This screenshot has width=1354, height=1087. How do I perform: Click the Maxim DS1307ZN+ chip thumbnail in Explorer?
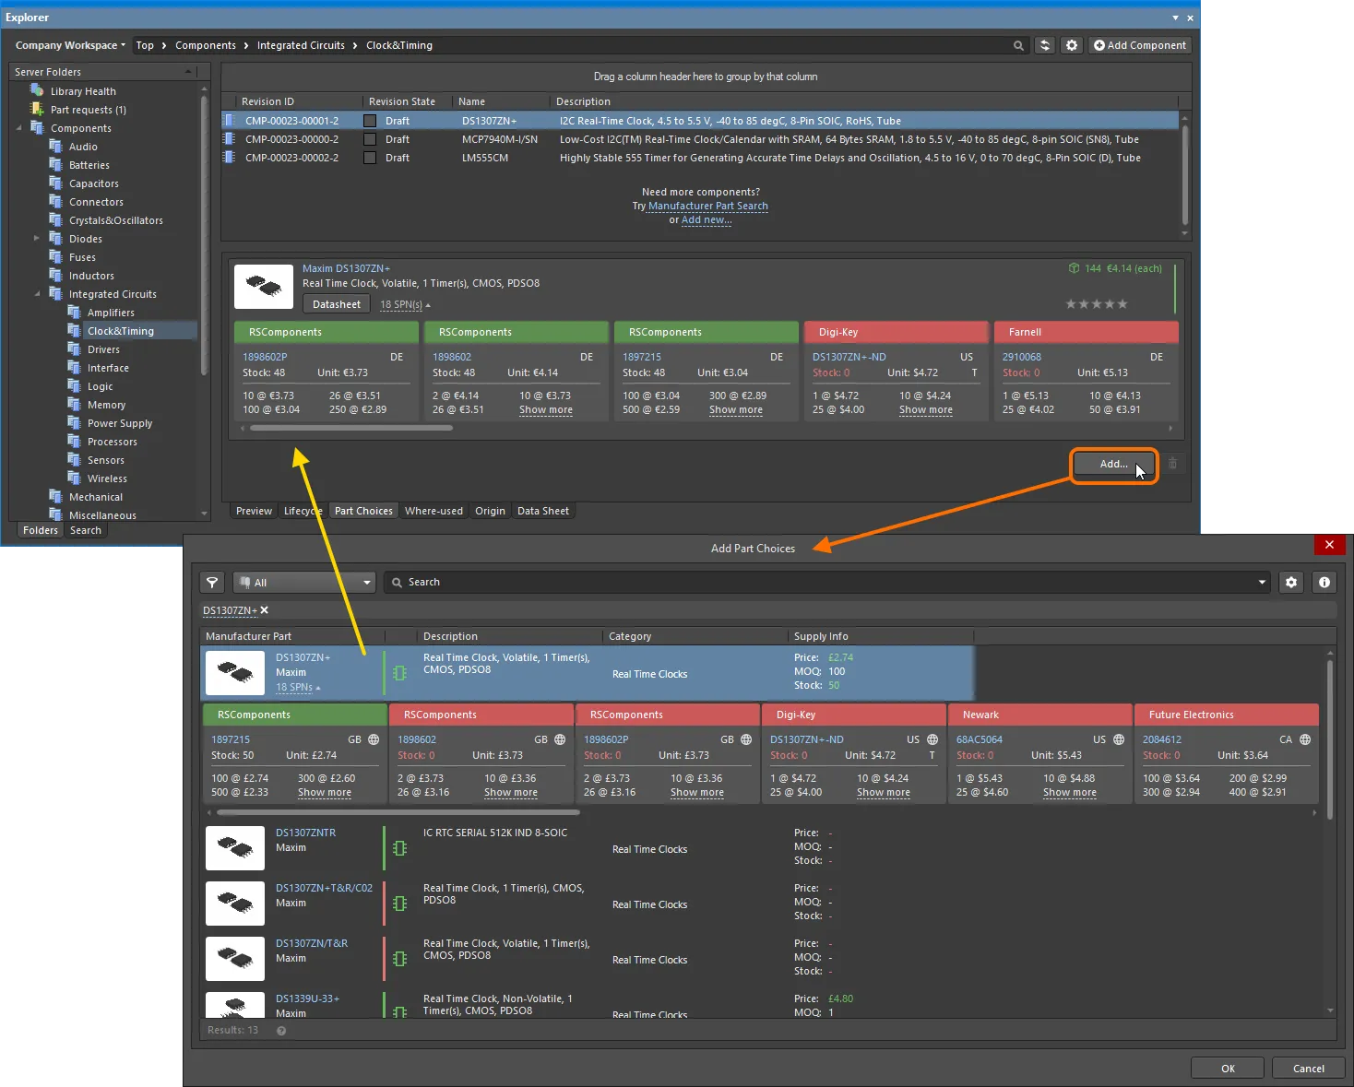[264, 287]
